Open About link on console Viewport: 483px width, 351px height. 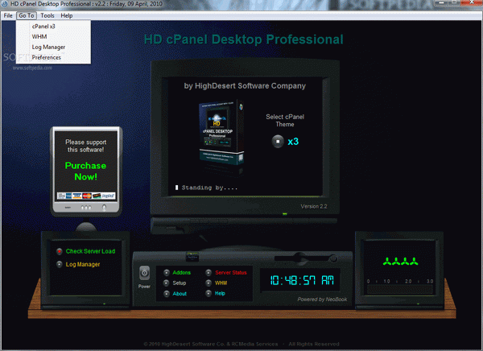coord(180,294)
